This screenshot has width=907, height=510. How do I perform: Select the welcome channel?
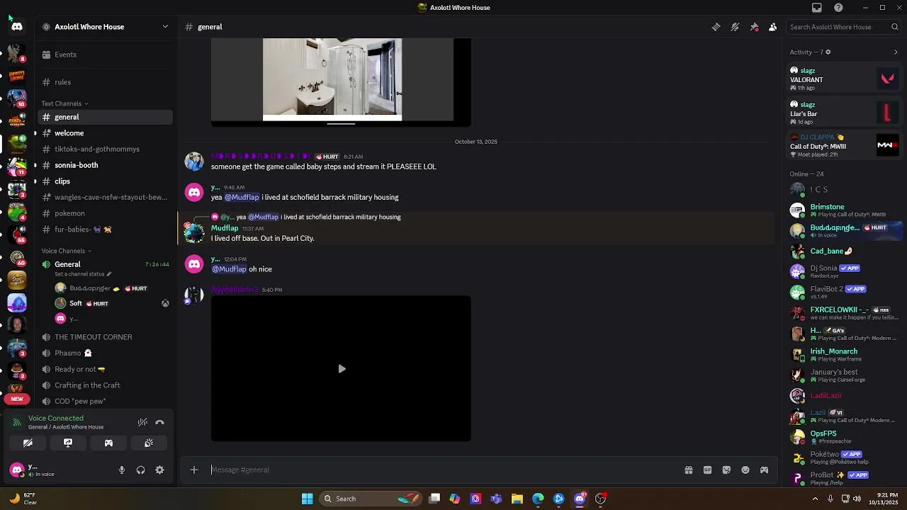pyautogui.click(x=106, y=133)
